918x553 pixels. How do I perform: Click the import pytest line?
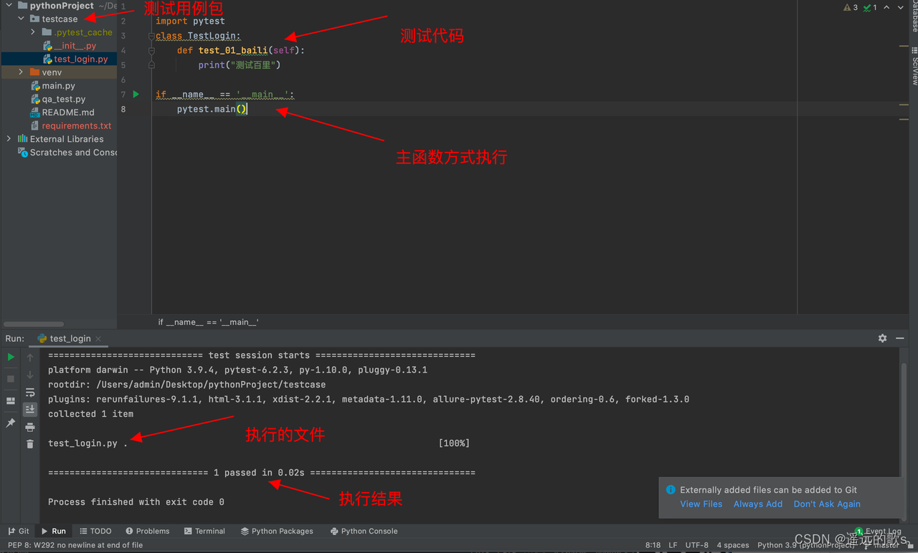[x=190, y=21]
